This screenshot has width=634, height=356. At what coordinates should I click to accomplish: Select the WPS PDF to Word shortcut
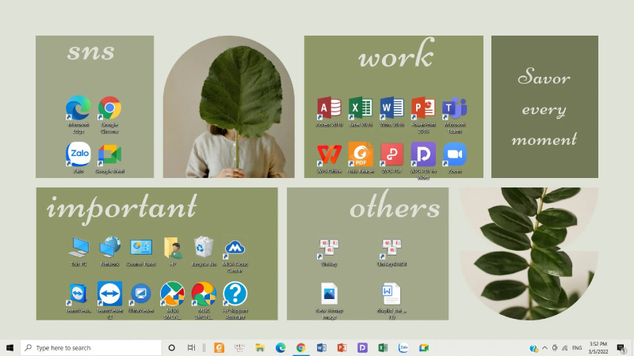tap(423, 161)
